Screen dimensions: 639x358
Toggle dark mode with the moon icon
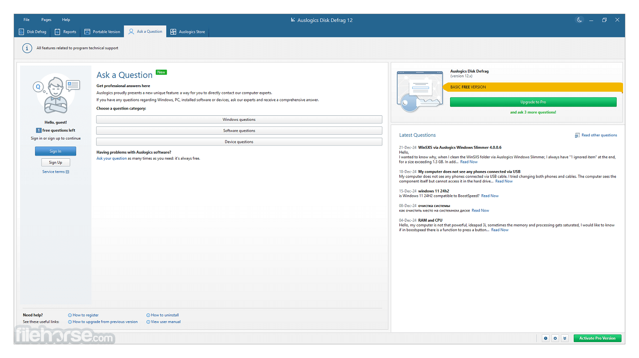tap(579, 20)
